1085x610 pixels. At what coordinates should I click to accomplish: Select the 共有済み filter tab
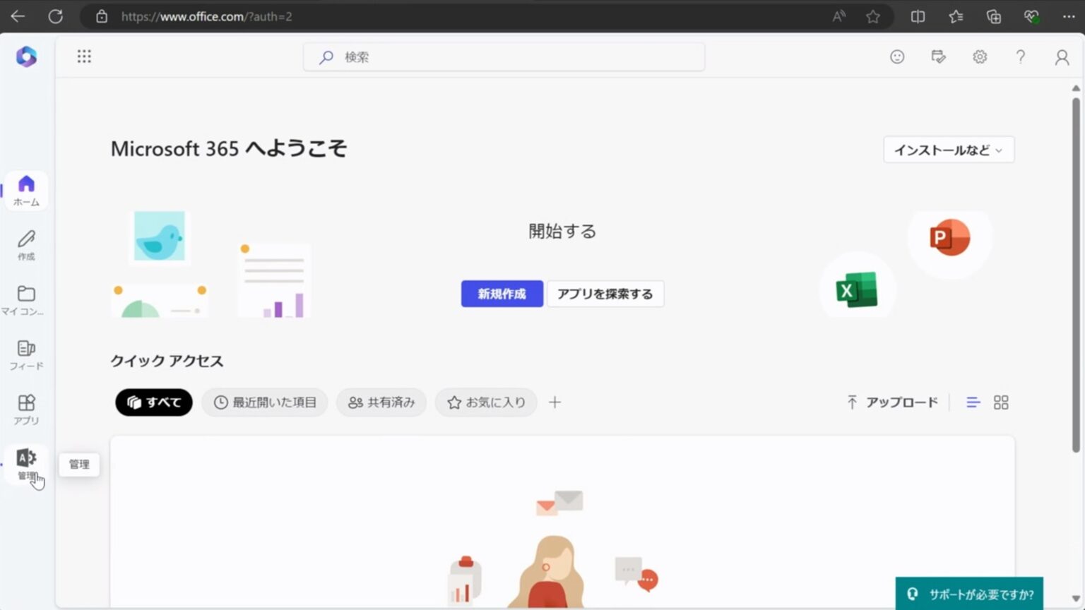(x=381, y=402)
